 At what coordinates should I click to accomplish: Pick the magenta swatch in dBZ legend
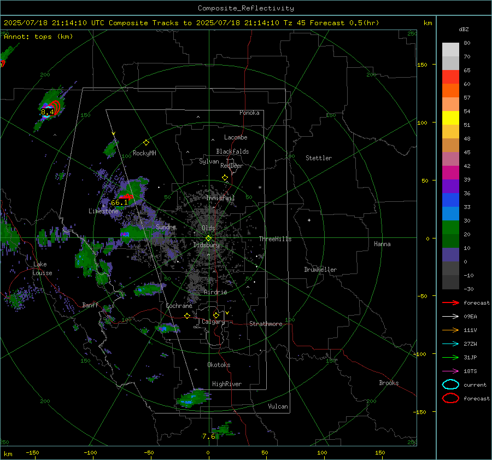point(450,172)
